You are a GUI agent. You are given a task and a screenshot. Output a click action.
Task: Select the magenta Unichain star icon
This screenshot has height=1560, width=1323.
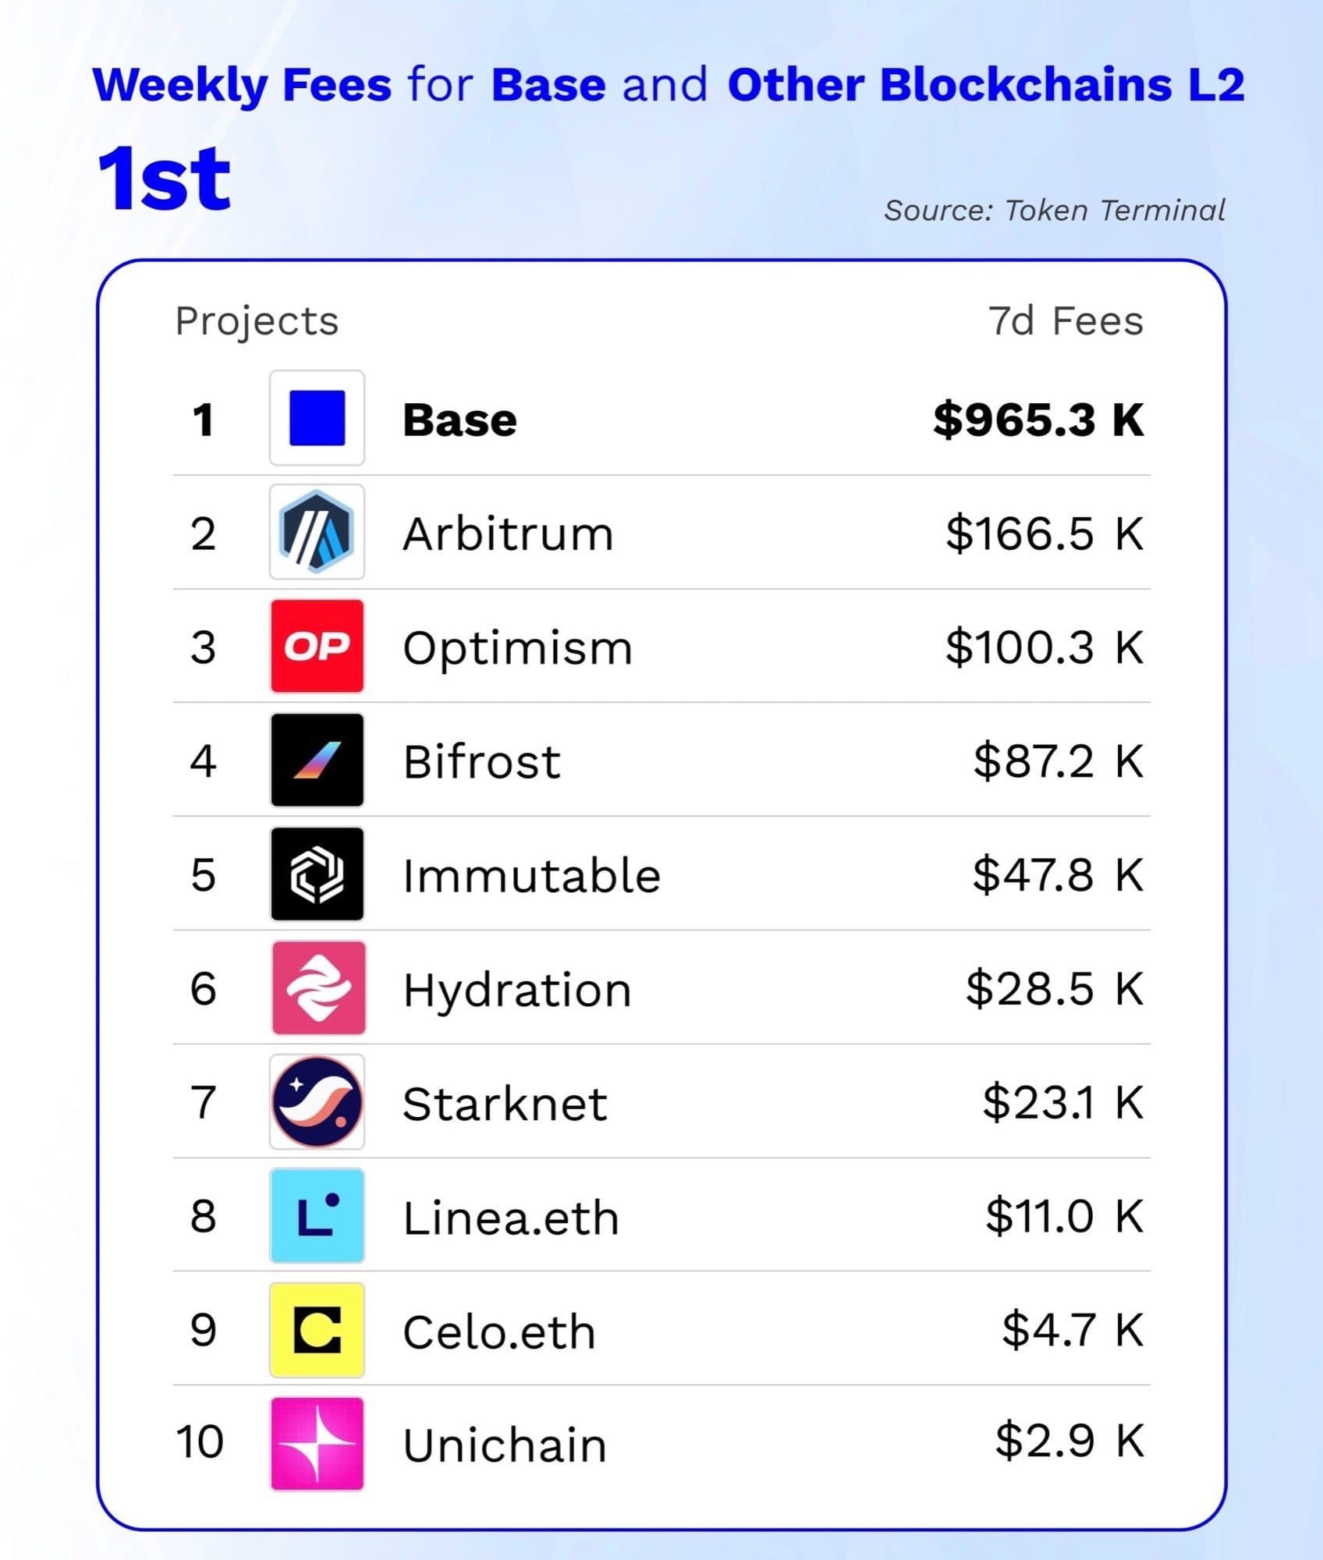317,1443
